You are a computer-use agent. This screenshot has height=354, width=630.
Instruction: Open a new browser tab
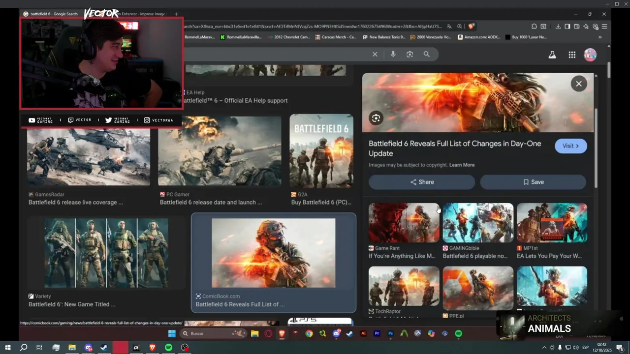tap(177, 14)
